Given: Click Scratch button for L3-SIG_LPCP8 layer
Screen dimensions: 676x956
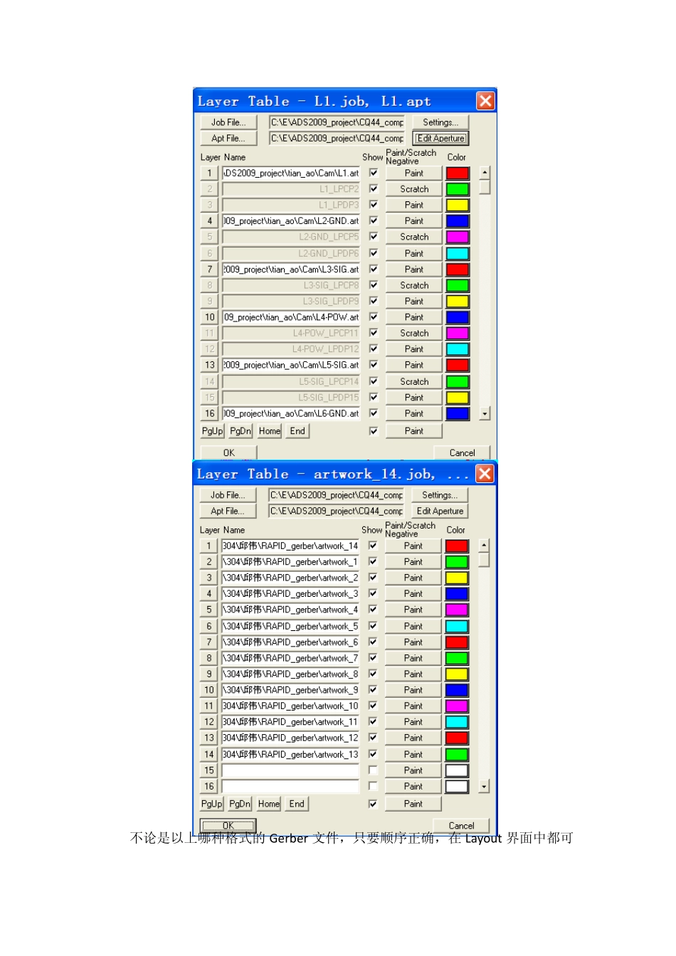Looking at the screenshot, I should (x=414, y=285).
